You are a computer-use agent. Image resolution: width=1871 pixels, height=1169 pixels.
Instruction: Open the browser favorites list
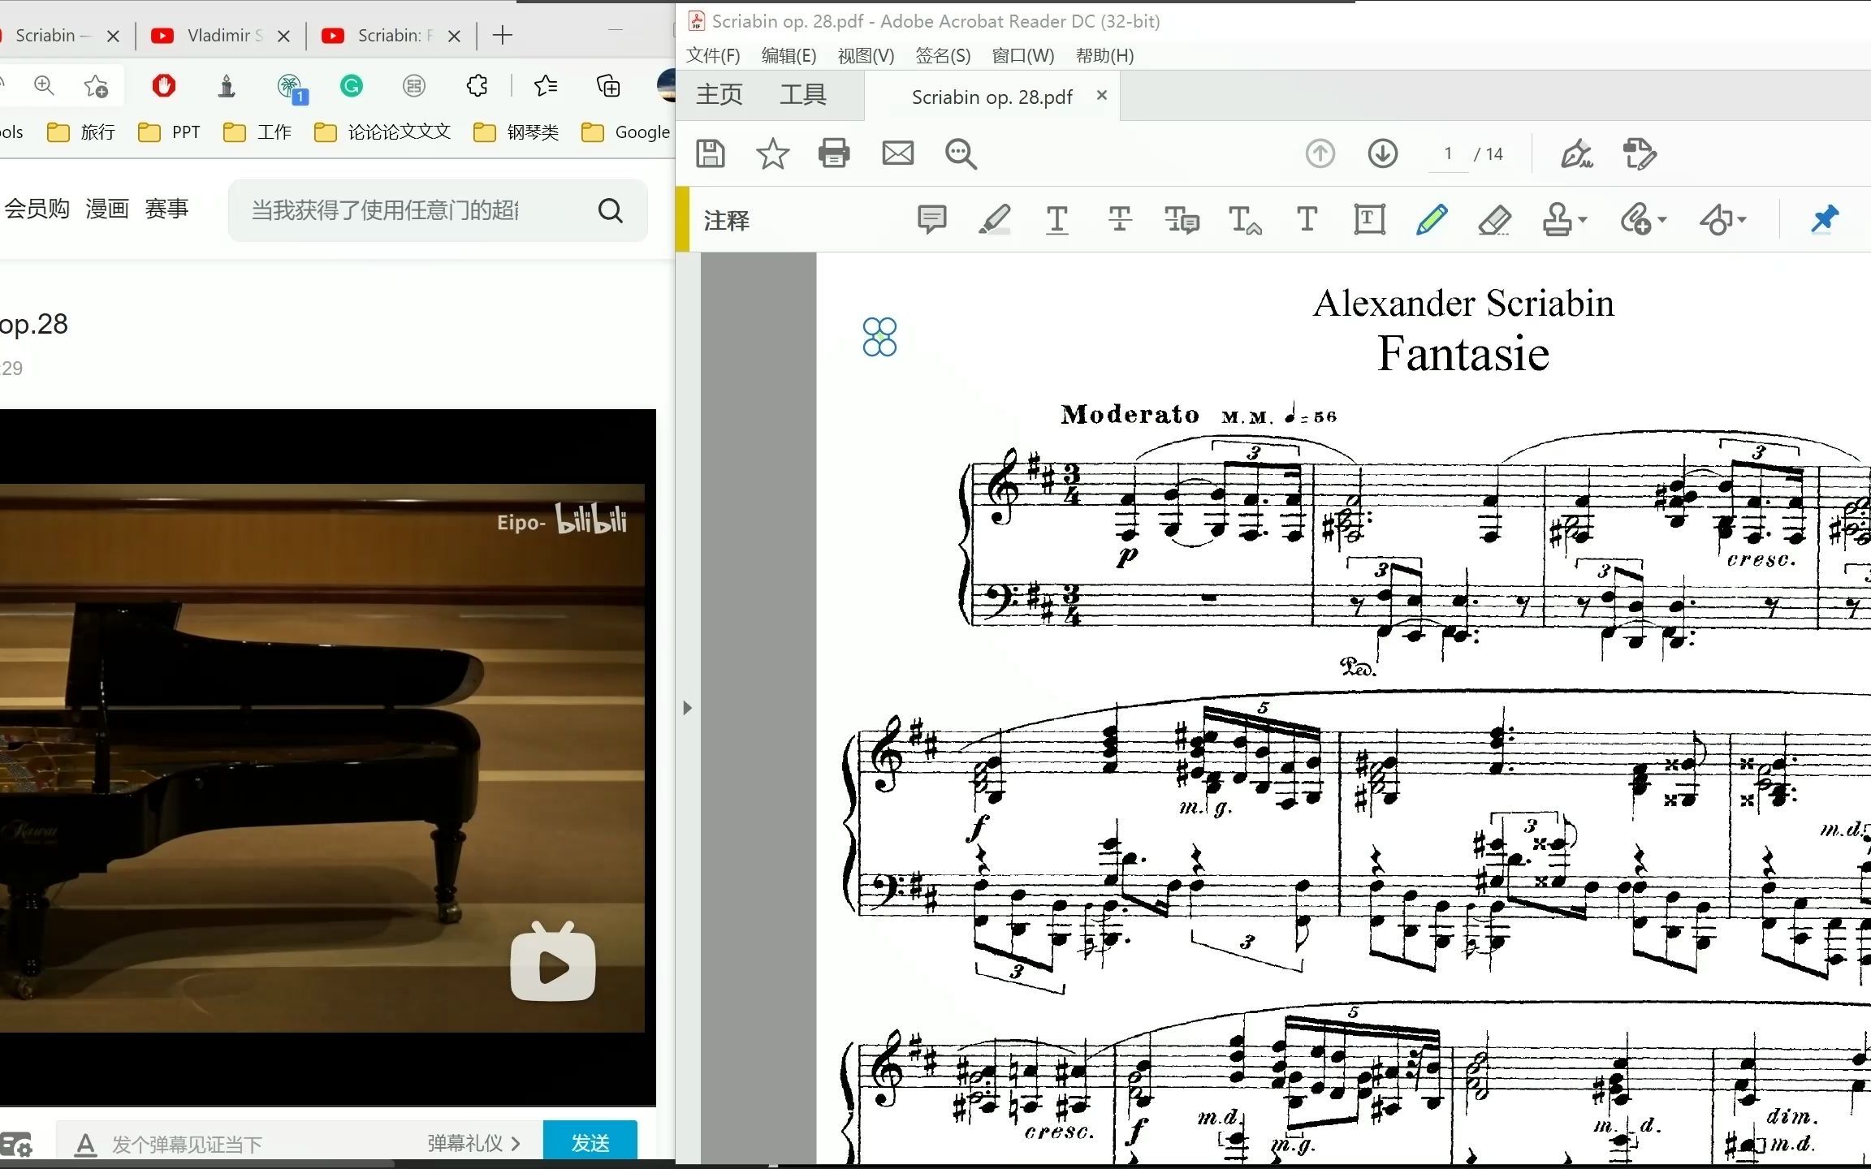pyautogui.click(x=546, y=85)
